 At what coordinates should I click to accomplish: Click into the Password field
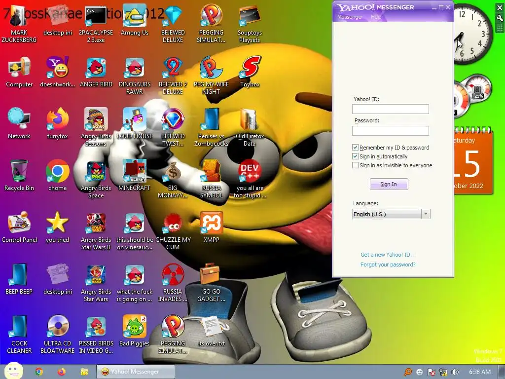click(x=391, y=130)
